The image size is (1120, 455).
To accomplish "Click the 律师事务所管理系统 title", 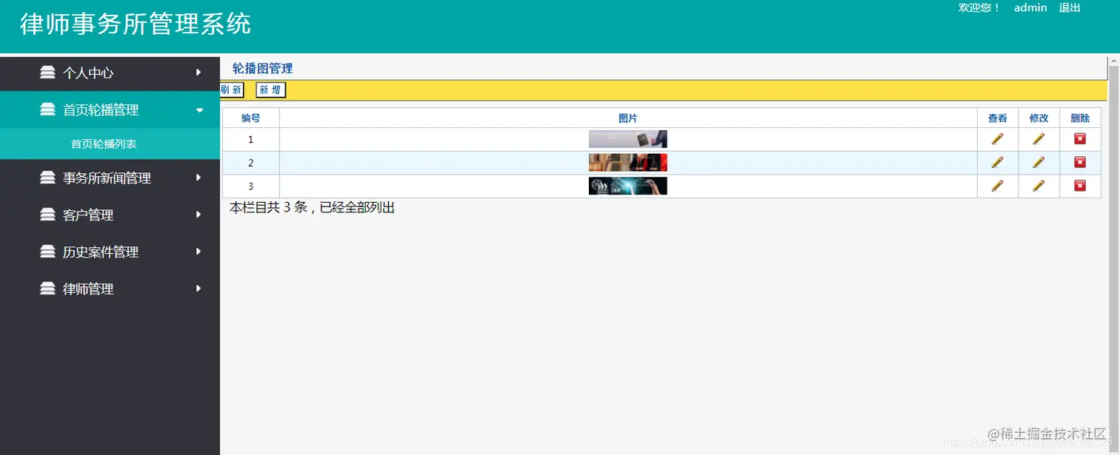I will (136, 24).
